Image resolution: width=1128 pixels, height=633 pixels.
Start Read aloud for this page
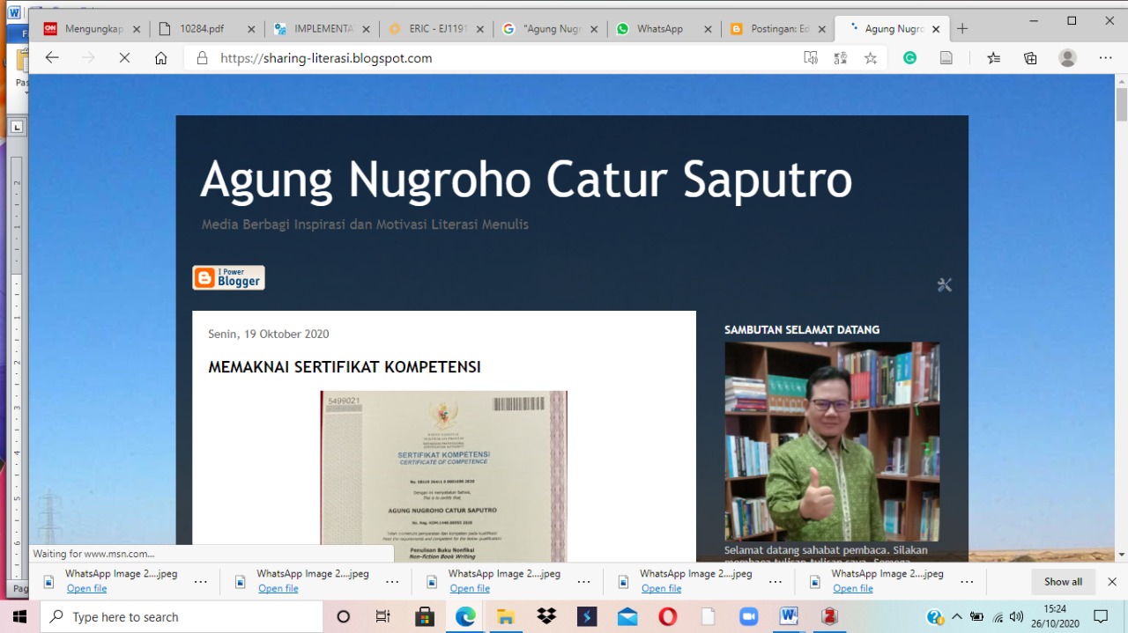tap(811, 58)
